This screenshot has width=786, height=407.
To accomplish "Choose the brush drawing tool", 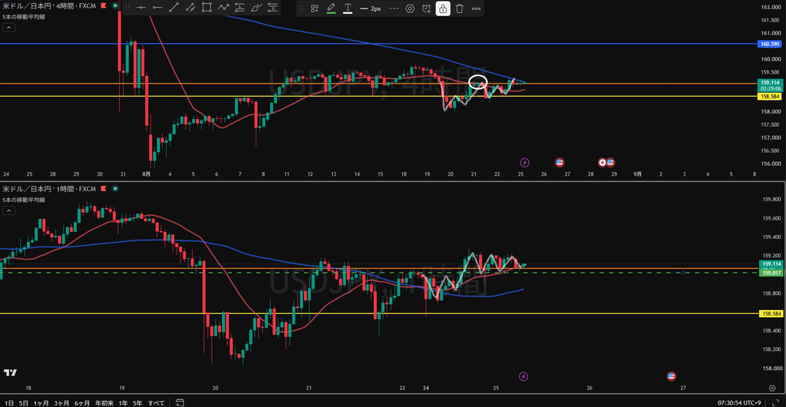I will point(256,8).
